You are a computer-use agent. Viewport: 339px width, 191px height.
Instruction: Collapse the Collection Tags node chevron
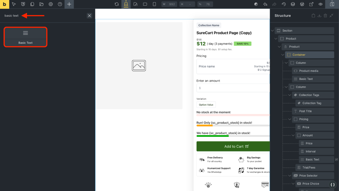[290, 95]
